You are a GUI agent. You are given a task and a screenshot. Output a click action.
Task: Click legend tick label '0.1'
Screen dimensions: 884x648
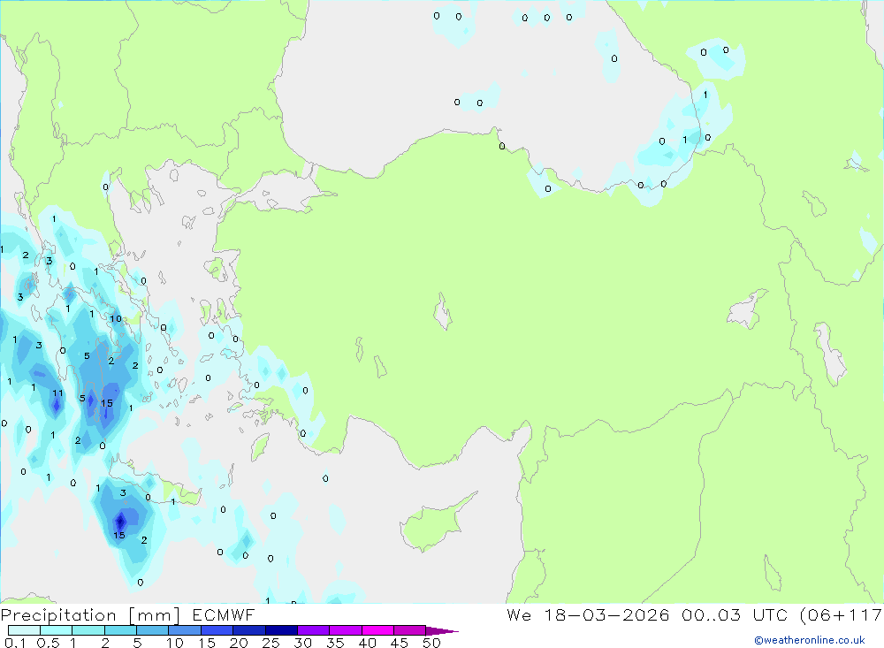[x=15, y=643]
